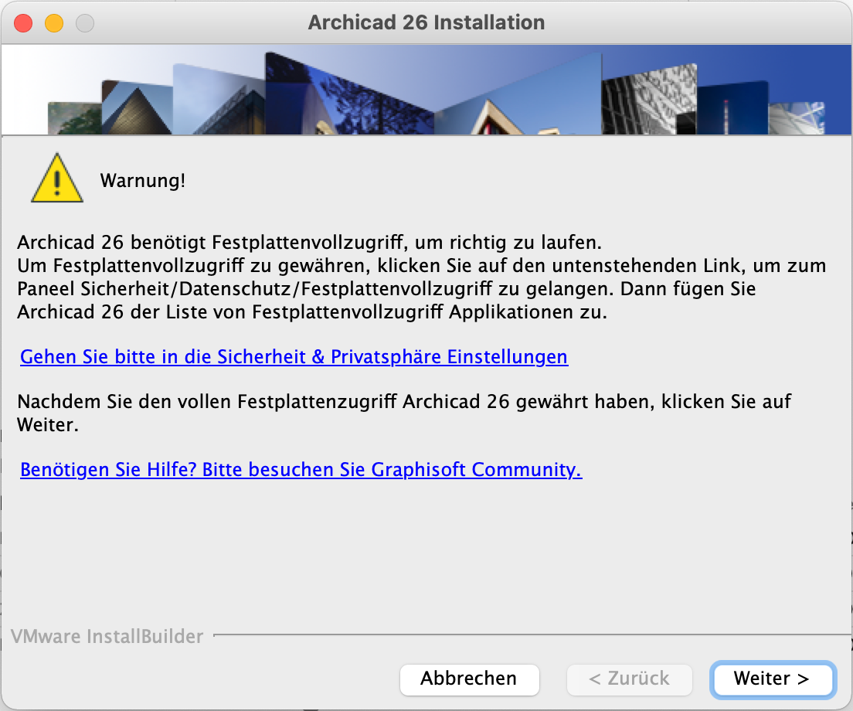Minimize the window with the yellow button
The image size is (853, 711).
pos(54,23)
